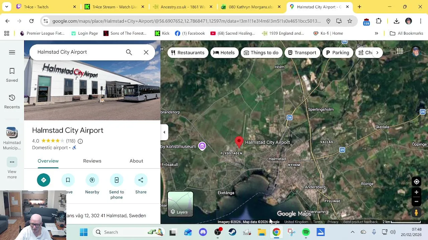Show more category chips arrow
Image resolution: width=428 pixels, height=240 pixels.
[x=377, y=53]
